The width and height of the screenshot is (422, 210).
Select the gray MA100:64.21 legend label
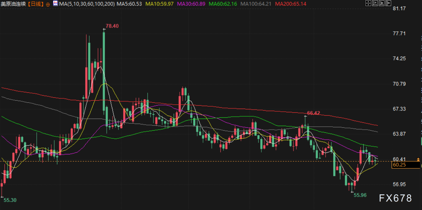(x=256, y=4)
